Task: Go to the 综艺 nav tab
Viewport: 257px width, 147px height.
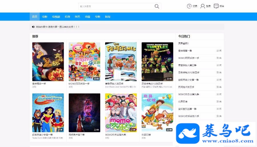Action: pyautogui.click(x=77, y=17)
